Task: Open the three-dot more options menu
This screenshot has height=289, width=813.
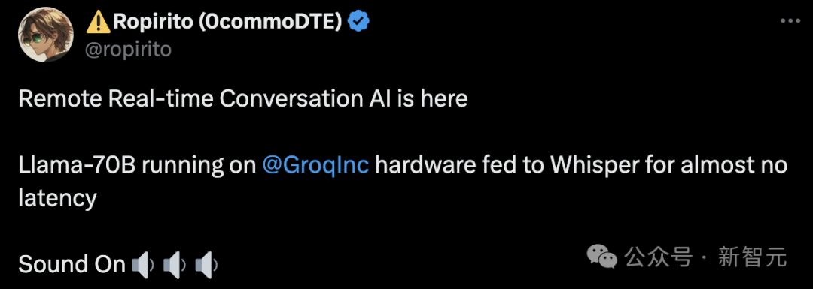Action: pyautogui.click(x=790, y=21)
